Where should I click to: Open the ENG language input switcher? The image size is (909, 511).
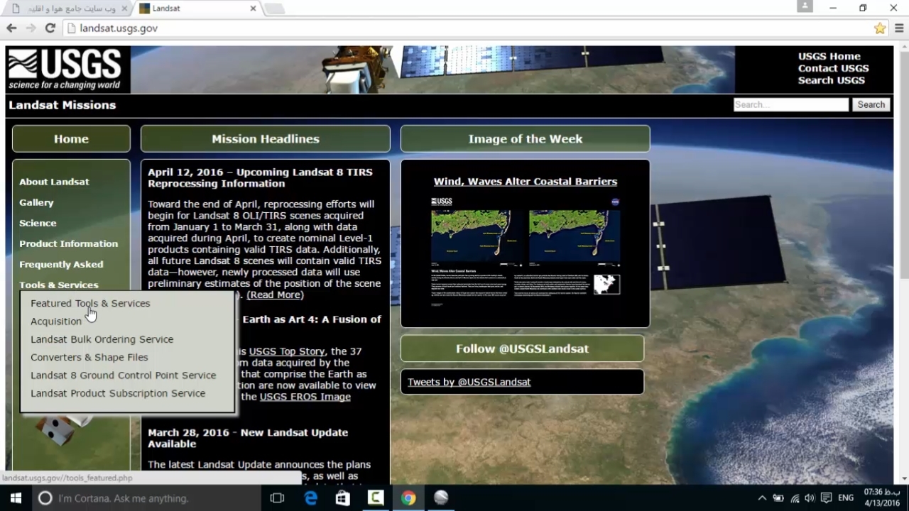pyautogui.click(x=845, y=498)
